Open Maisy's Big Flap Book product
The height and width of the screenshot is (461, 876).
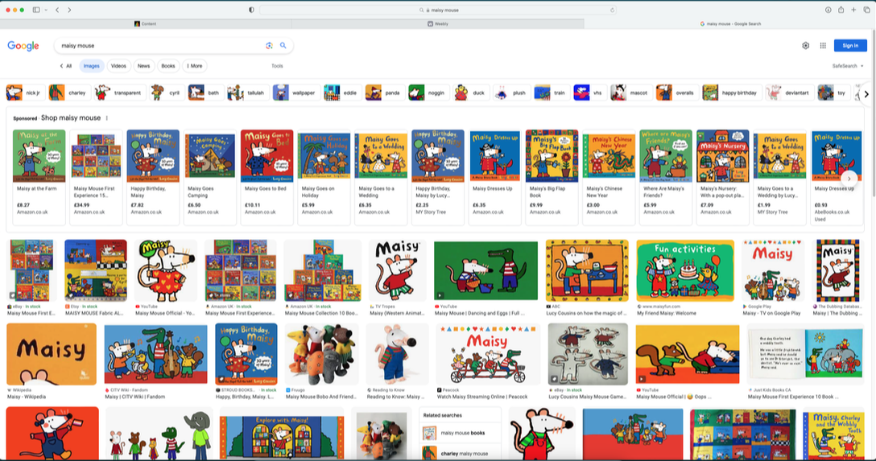552,177
